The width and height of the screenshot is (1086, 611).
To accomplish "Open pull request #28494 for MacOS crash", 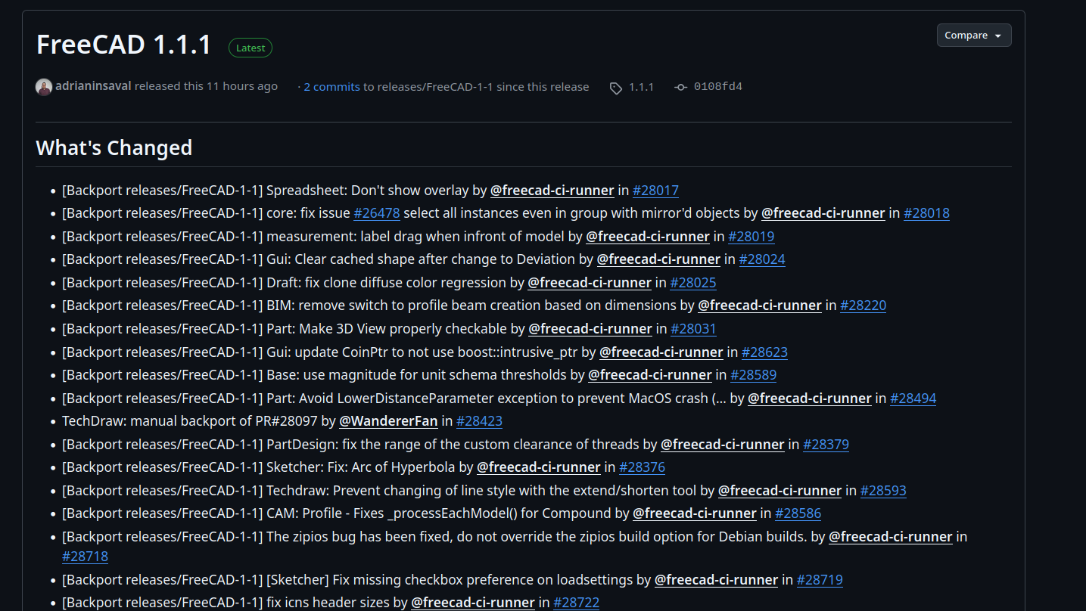I will tap(913, 399).
